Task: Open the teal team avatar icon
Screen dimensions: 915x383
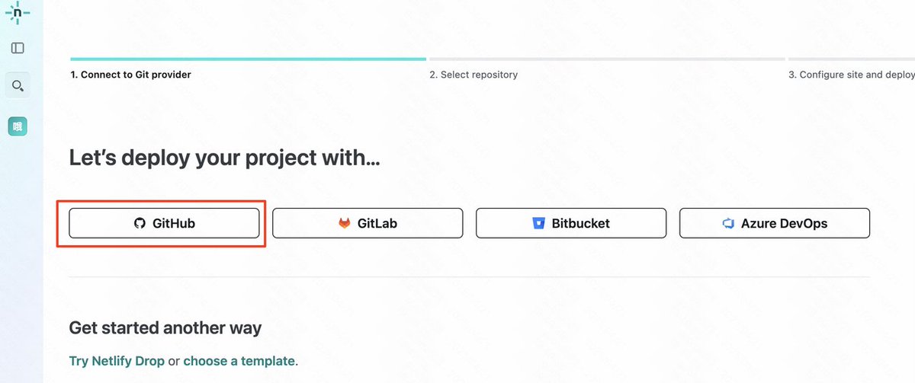Action: tap(18, 126)
